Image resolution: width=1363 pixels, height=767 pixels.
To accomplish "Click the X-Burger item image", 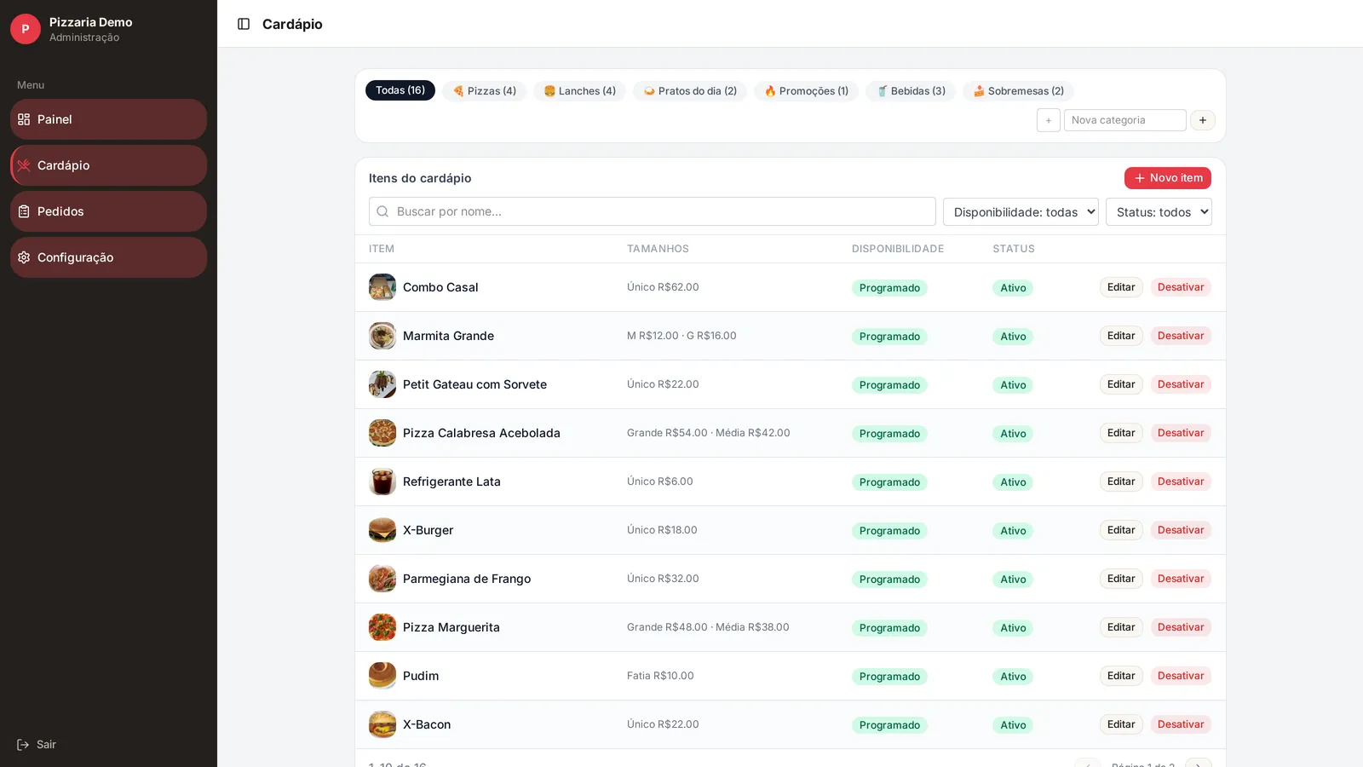I will (x=382, y=530).
